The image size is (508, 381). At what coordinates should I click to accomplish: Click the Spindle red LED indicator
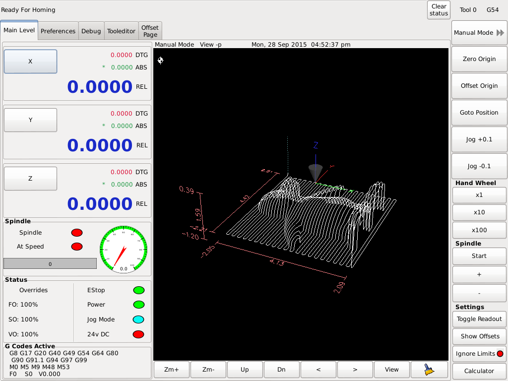coord(77,233)
